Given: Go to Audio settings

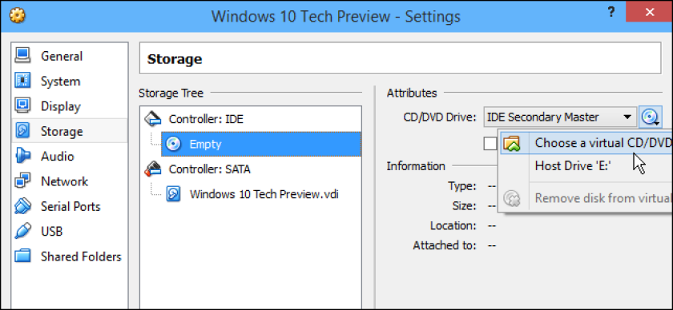Looking at the screenshot, I should coord(70,157).
